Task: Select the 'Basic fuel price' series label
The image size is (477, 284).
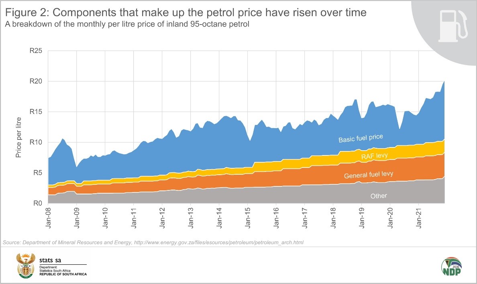Action: [x=361, y=139]
